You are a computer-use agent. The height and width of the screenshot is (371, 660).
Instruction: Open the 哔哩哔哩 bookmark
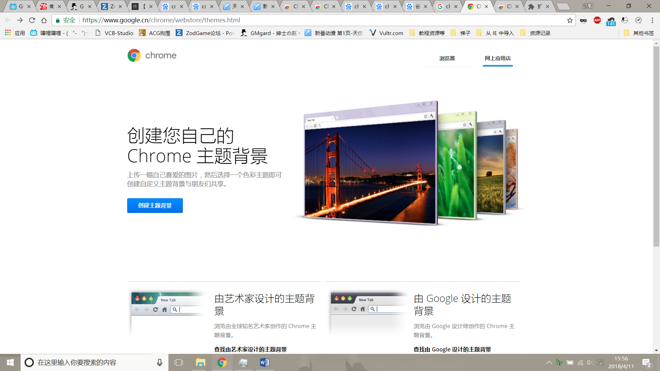(59, 33)
